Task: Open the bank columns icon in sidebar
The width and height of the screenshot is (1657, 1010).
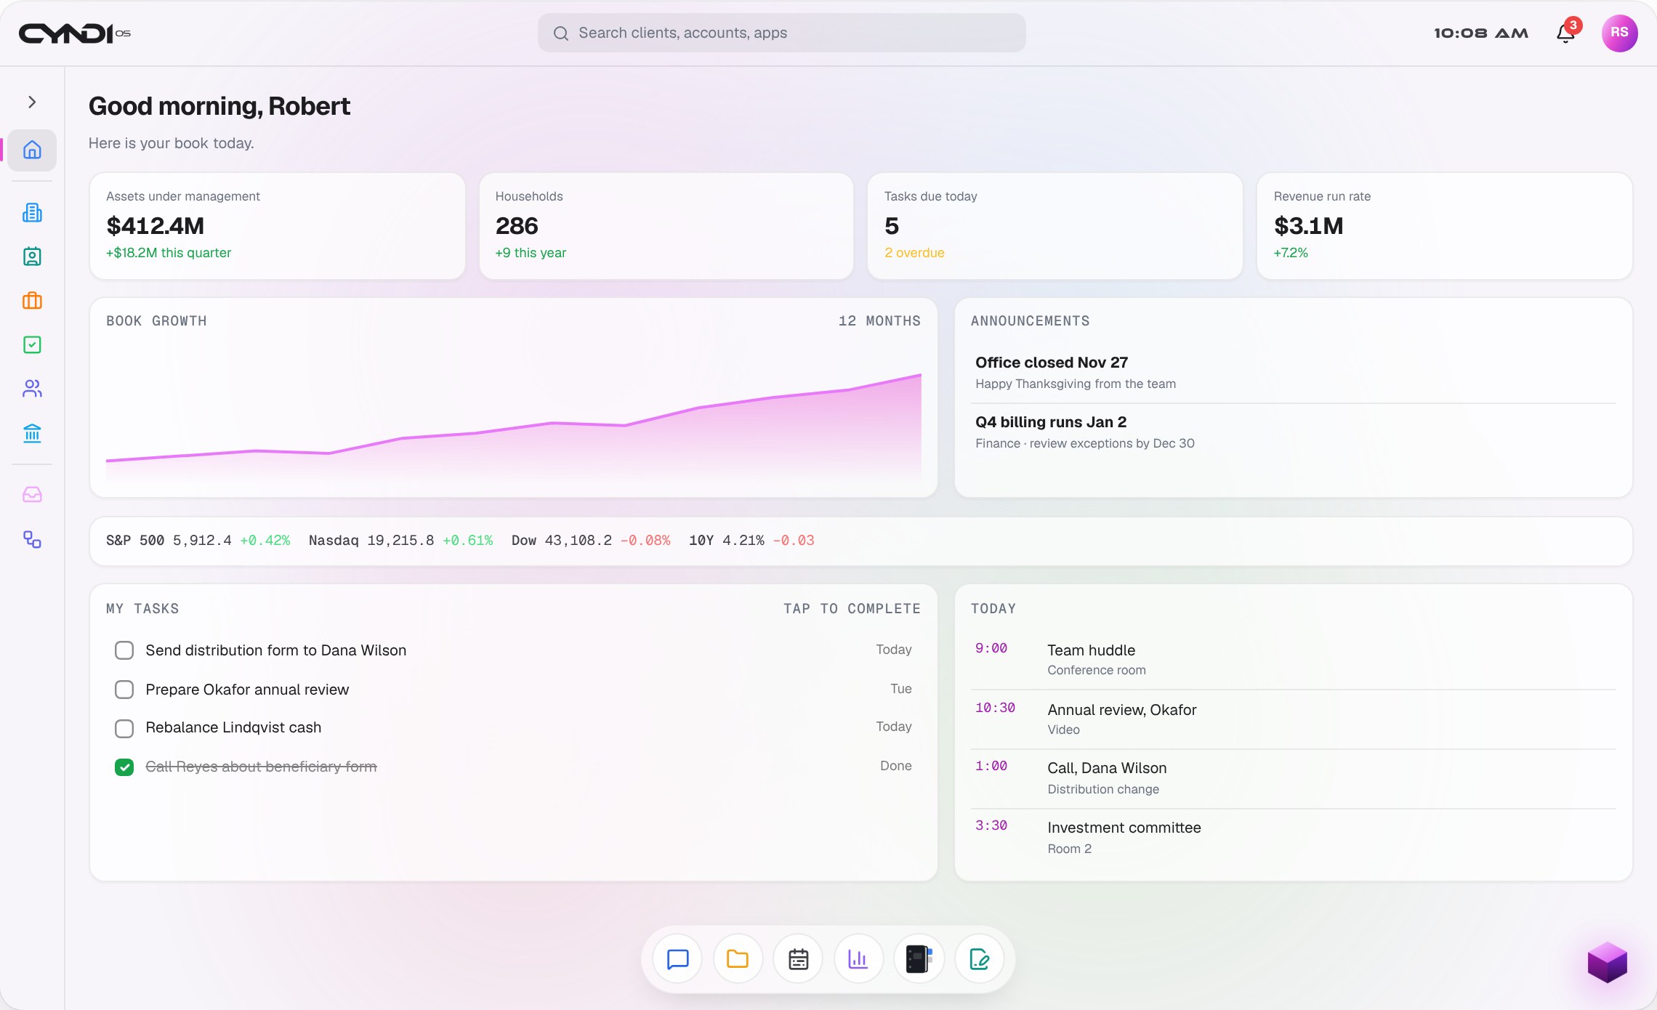Action: pos(32,434)
